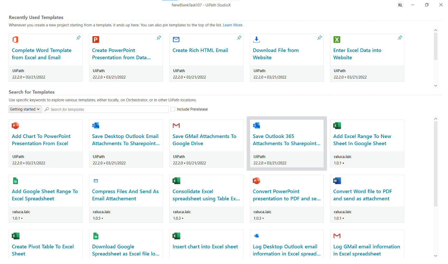Select Add Google Sheet Range To Excel Spreadsheet
The height and width of the screenshot is (264, 448).
(x=45, y=195)
